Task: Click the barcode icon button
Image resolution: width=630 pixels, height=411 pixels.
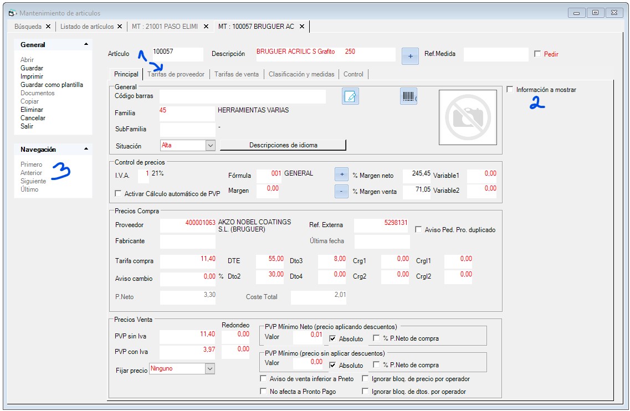Action: coord(408,96)
